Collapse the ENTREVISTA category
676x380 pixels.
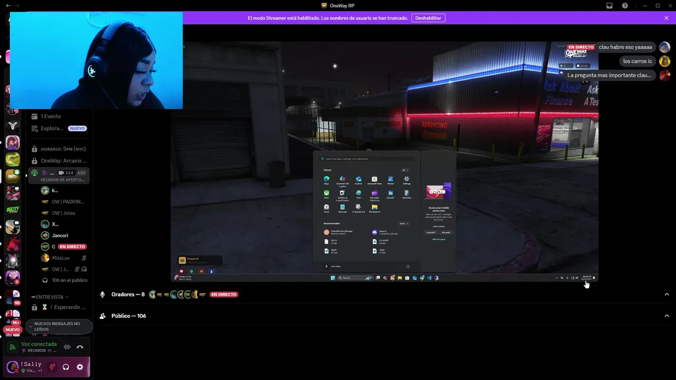coord(50,297)
